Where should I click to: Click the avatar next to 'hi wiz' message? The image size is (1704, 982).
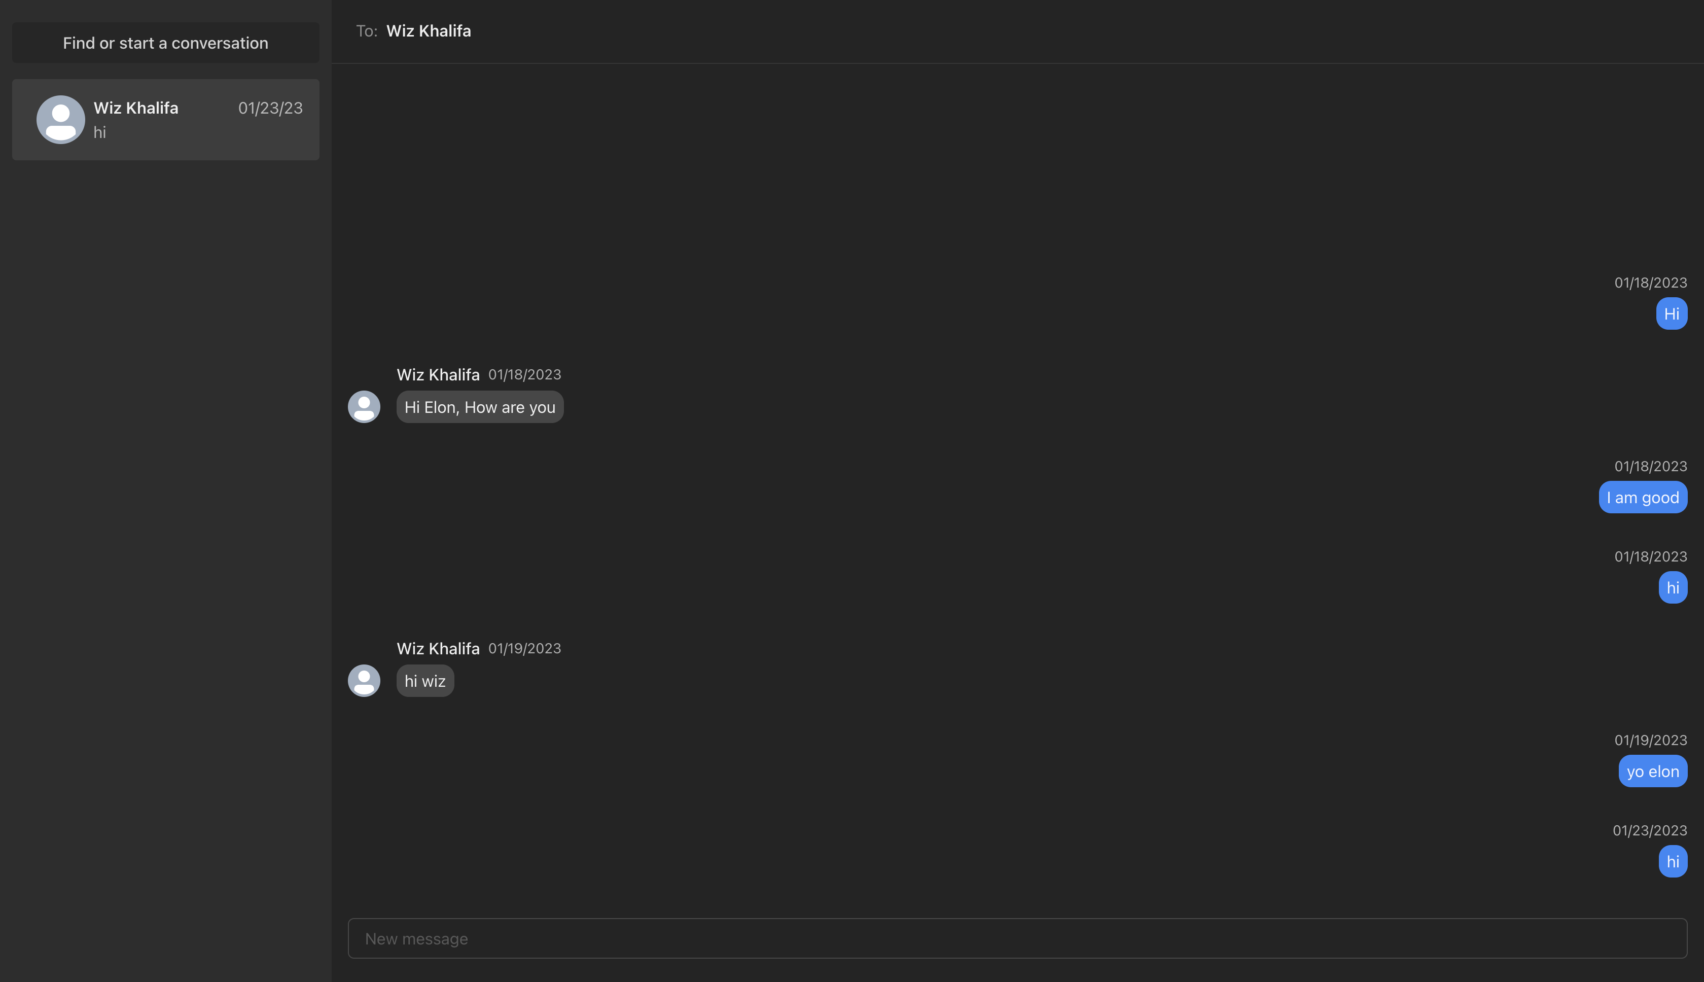[364, 681]
